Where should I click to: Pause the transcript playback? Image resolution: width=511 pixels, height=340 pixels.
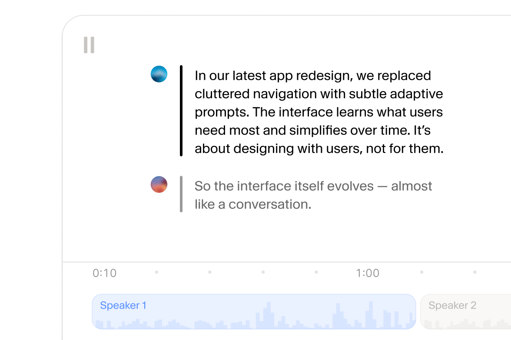(89, 45)
